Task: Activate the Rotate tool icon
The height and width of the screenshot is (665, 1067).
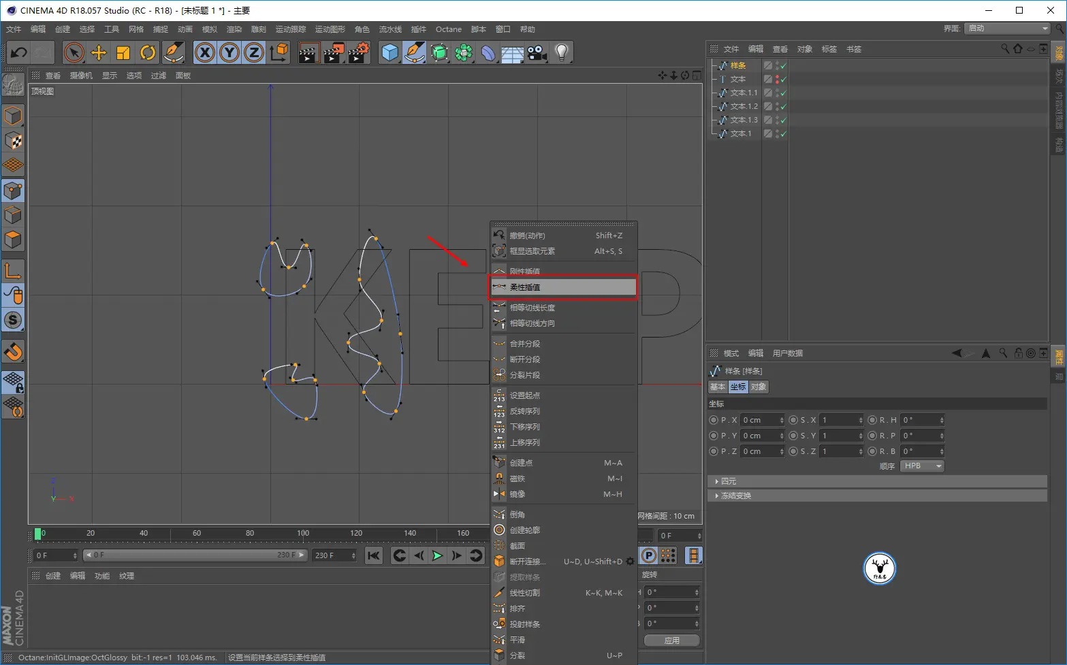Action: click(x=148, y=52)
